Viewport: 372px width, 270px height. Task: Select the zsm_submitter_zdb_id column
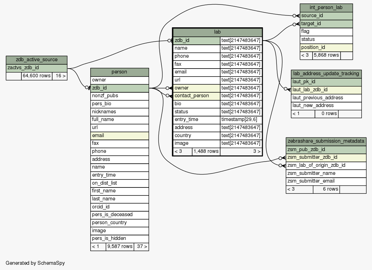coord(326,157)
